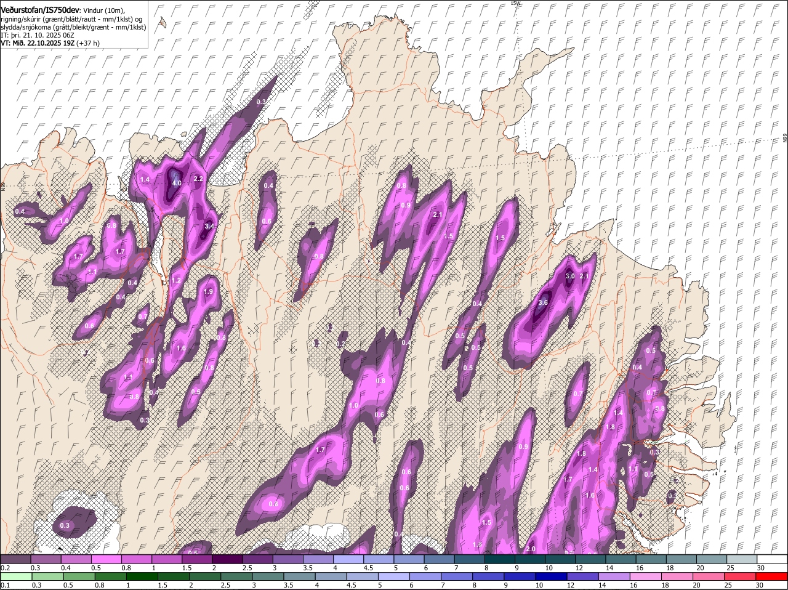Click the 3.4 precipitation value label
The image size is (788, 590).
pyautogui.click(x=209, y=226)
